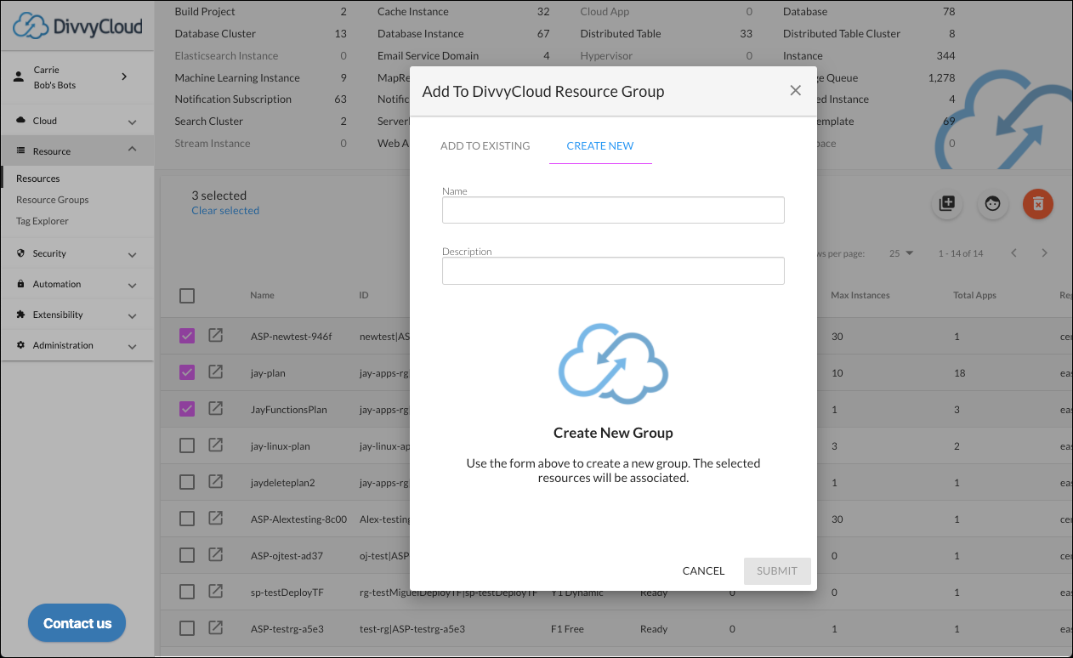Toggle the select-all checkbox in table header
This screenshot has height=658, width=1073.
pyautogui.click(x=187, y=296)
